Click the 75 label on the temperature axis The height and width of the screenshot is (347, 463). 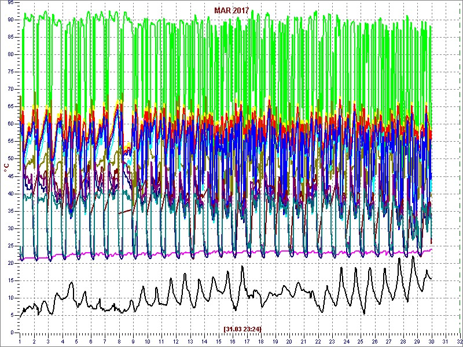[11, 72]
